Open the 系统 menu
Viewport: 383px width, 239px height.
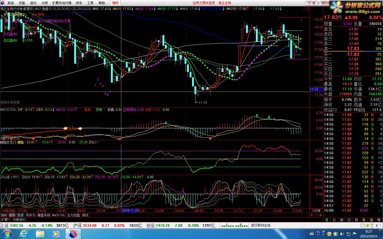[11, 3]
